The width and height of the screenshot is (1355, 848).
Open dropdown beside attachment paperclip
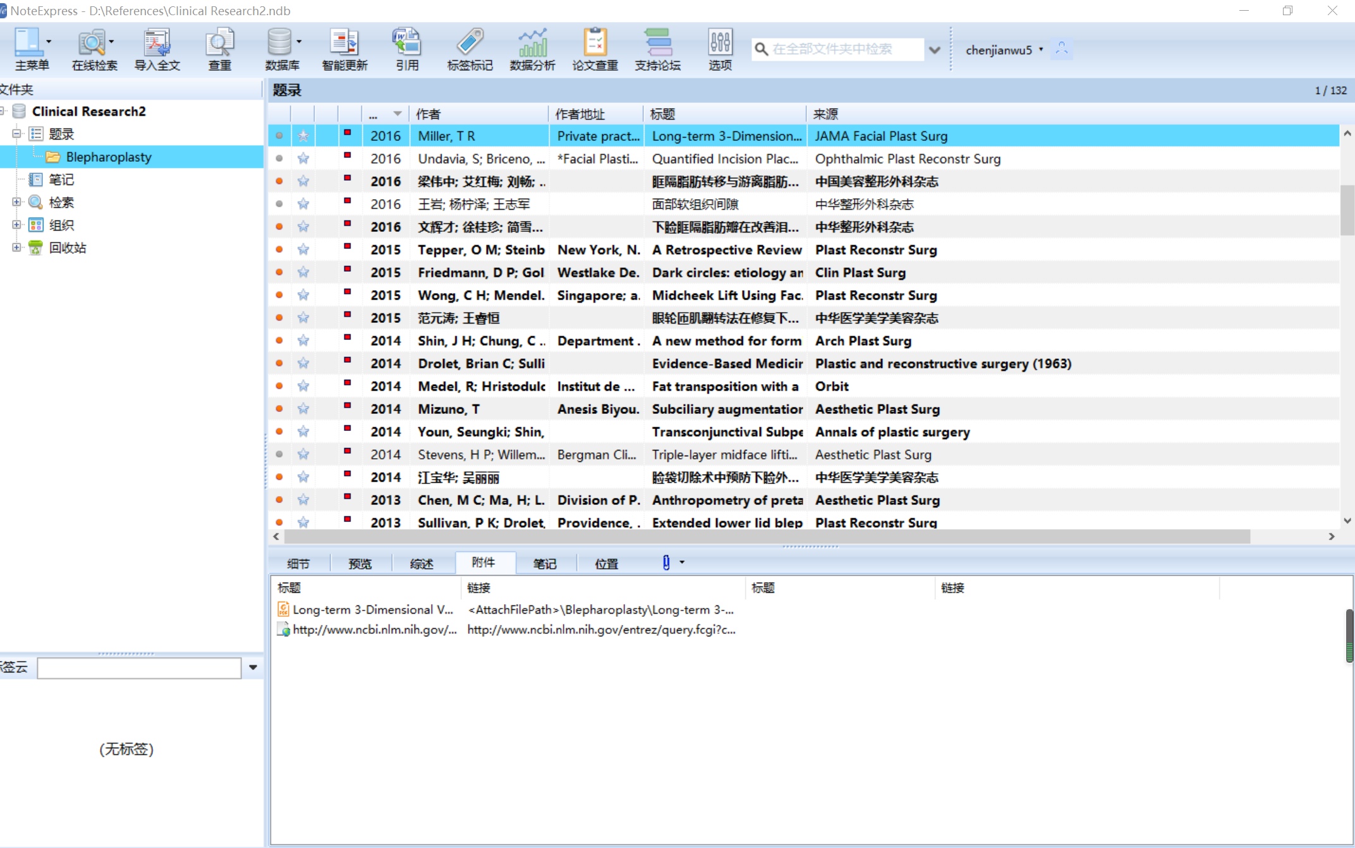[x=682, y=562]
